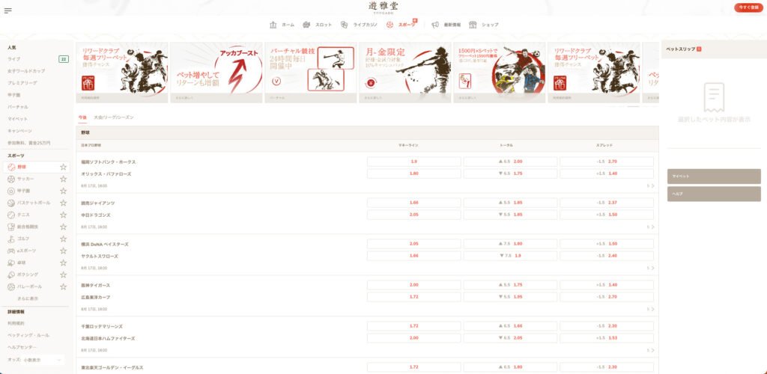
Task: Toggle the favorite star next to バスケットボール
Action: pos(63,203)
